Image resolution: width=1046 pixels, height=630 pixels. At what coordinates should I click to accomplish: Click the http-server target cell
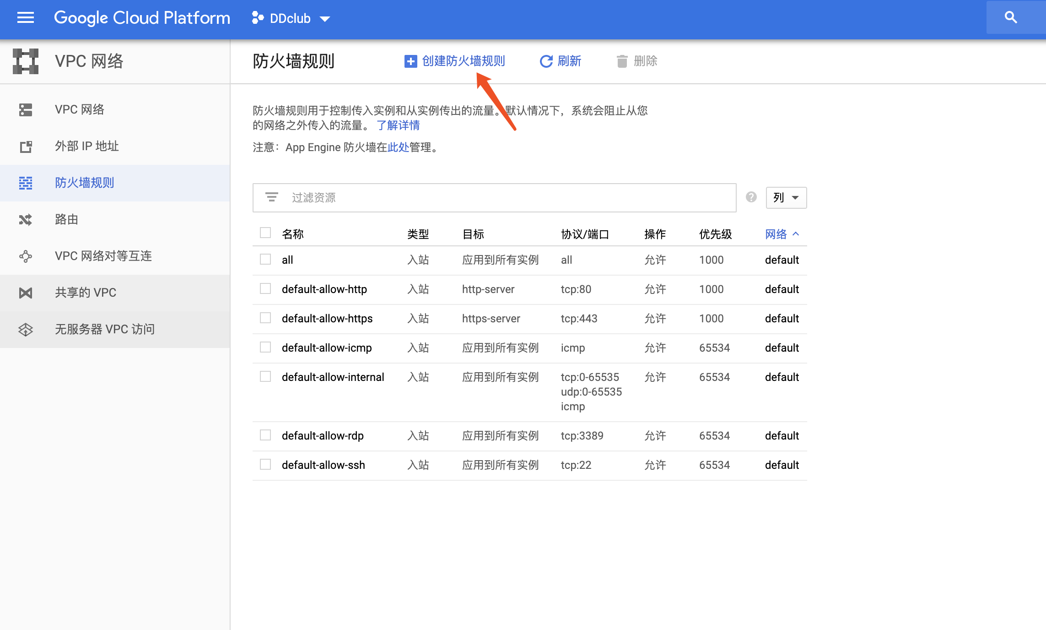pyautogui.click(x=488, y=289)
